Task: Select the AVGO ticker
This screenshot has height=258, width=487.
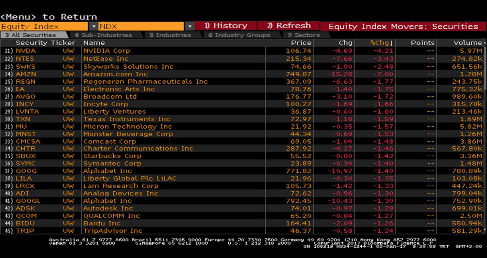Action: (x=25, y=96)
